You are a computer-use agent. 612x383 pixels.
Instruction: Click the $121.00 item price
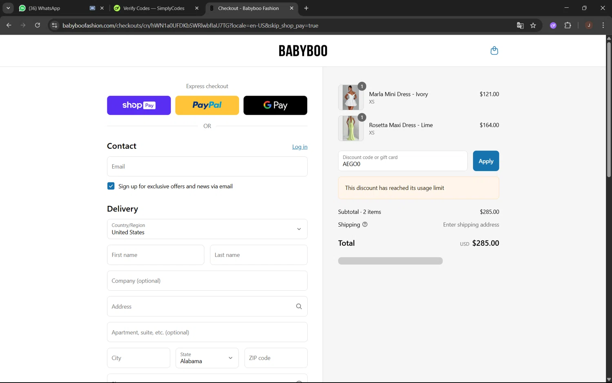click(489, 94)
